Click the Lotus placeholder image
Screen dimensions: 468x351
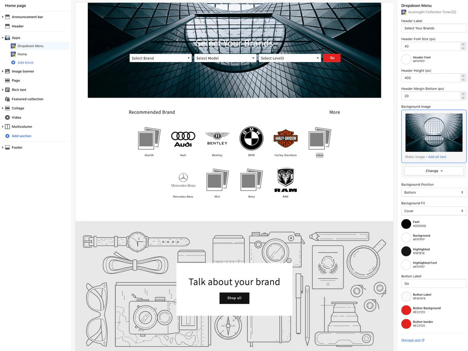tap(320, 138)
